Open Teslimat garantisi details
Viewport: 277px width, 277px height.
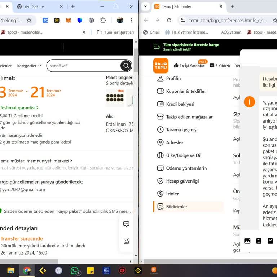coord(19,107)
